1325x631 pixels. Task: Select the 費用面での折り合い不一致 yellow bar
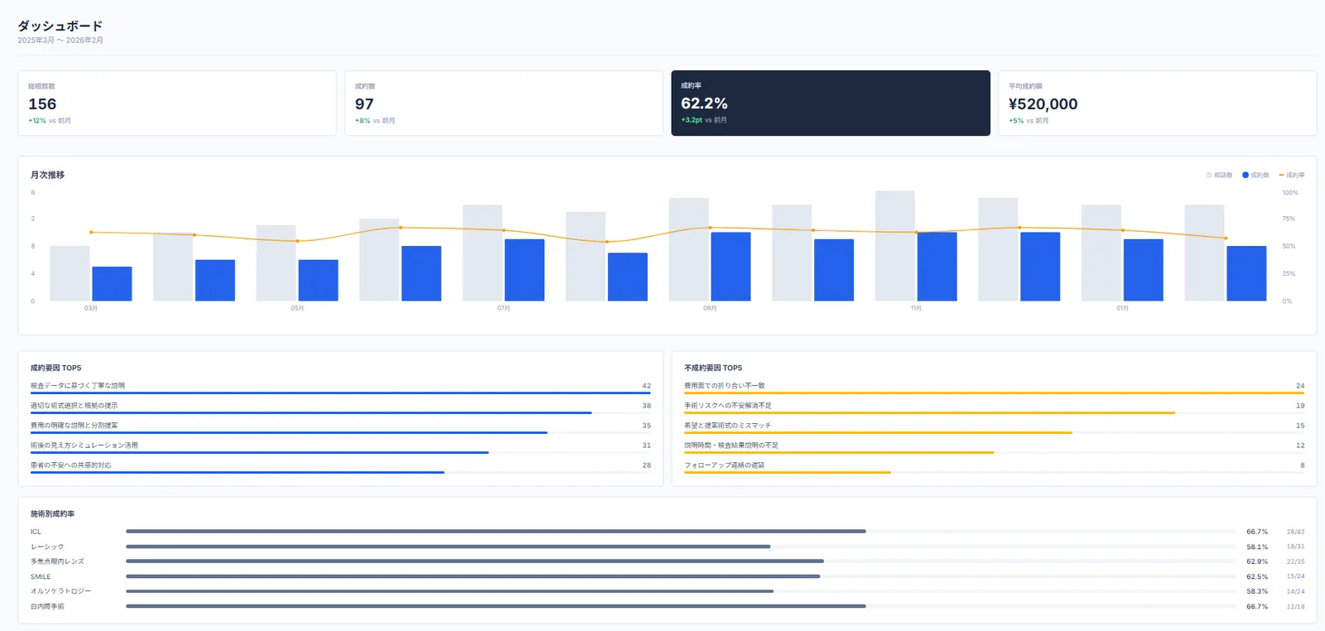(994, 393)
